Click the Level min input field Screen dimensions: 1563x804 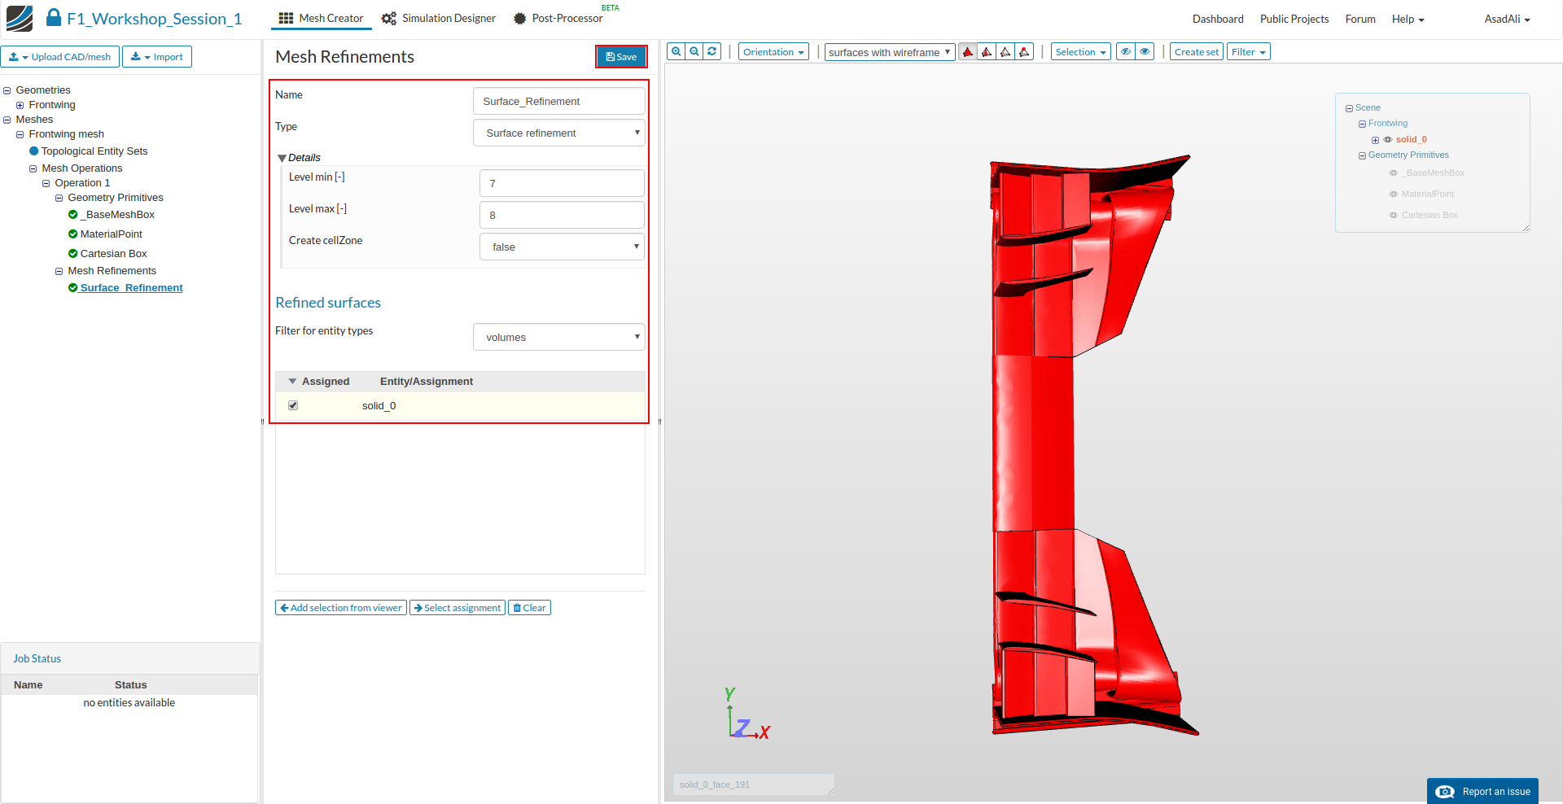(x=562, y=183)
